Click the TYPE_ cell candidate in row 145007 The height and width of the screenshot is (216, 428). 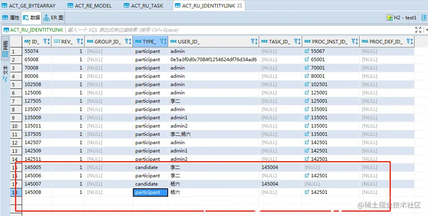click(x=150, y=184)
